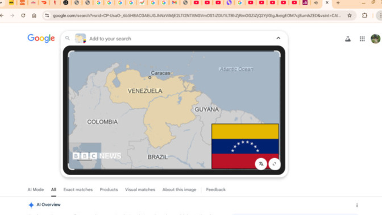Switch to the stock chart icon tab
The image size is (382, 215).
(x=142, y=3)
